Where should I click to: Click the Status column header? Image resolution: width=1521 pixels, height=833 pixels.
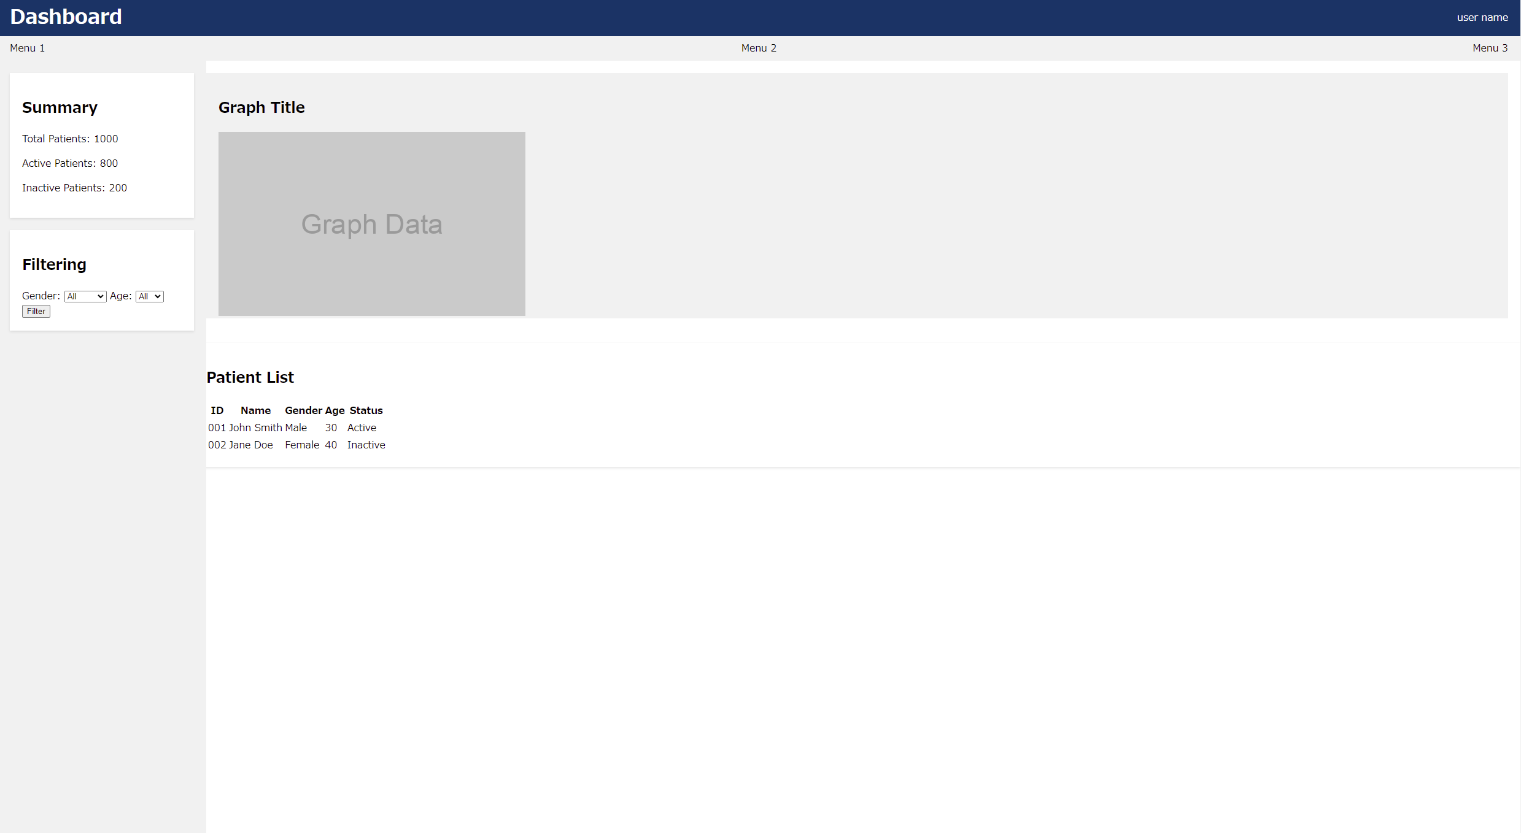tap(366, 410)
